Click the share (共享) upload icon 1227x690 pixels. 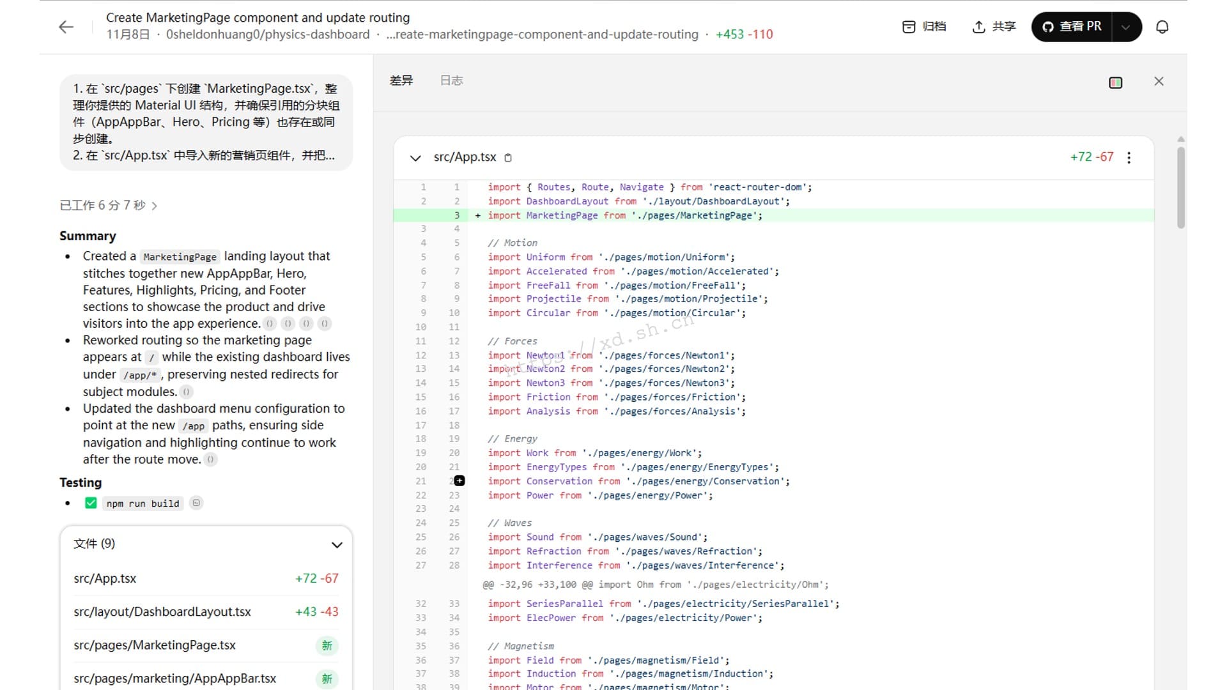pyautogui.click(x=978, y=27)
